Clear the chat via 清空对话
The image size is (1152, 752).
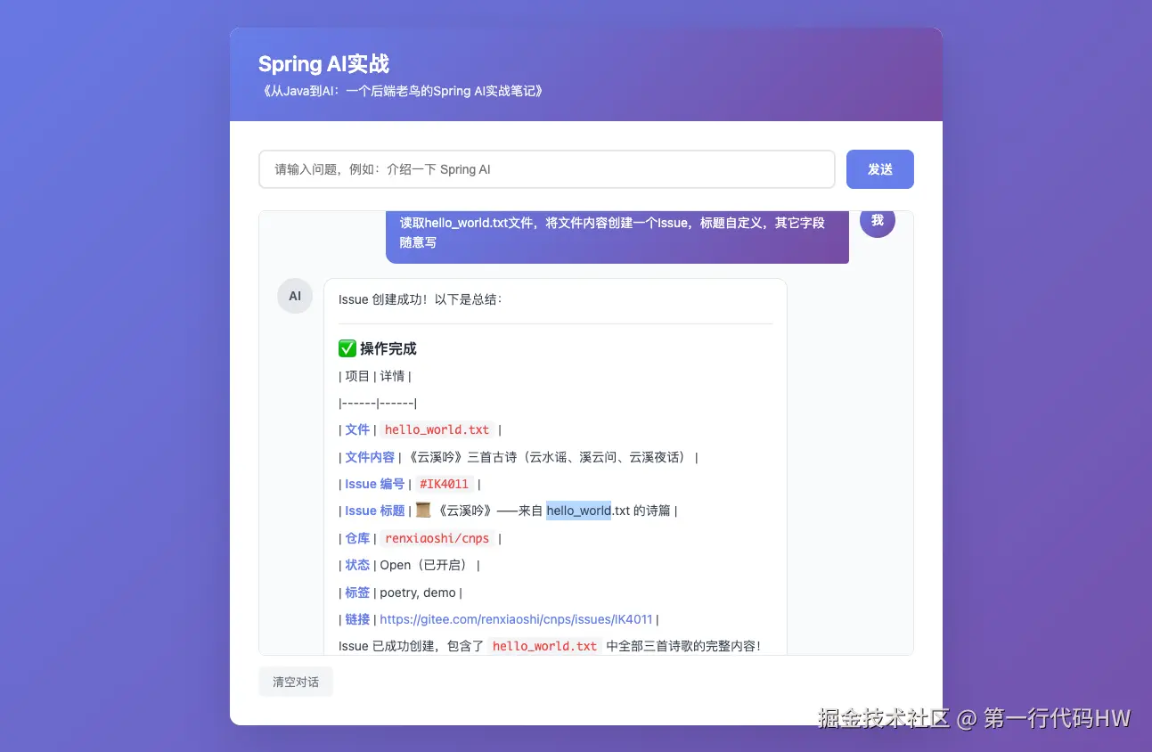(x=296, y=682)
